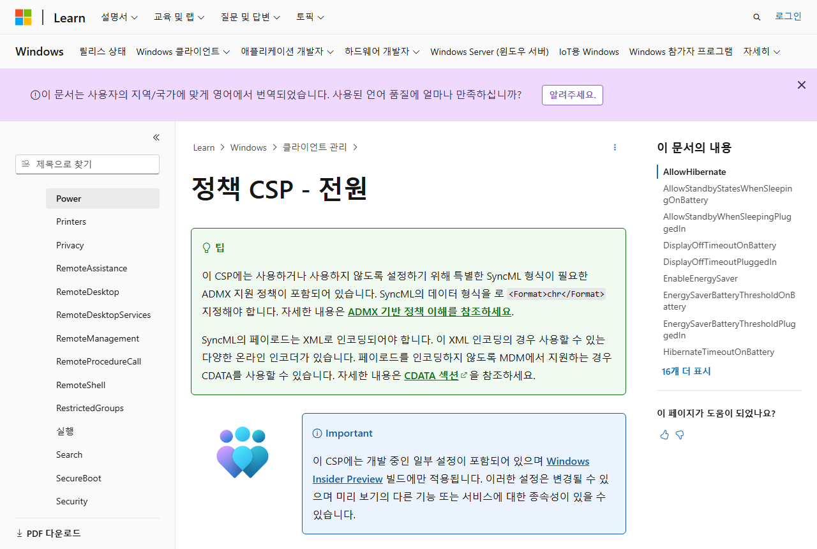Open the search magnifier icon
Screen dimensions: 817x549
757,17
